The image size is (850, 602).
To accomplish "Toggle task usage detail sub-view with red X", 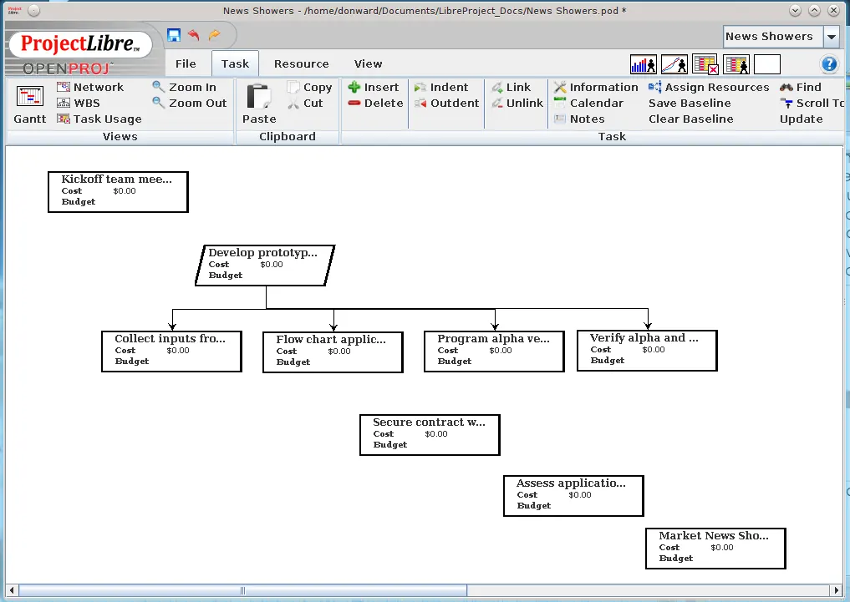I will click(x=705, y=64).
